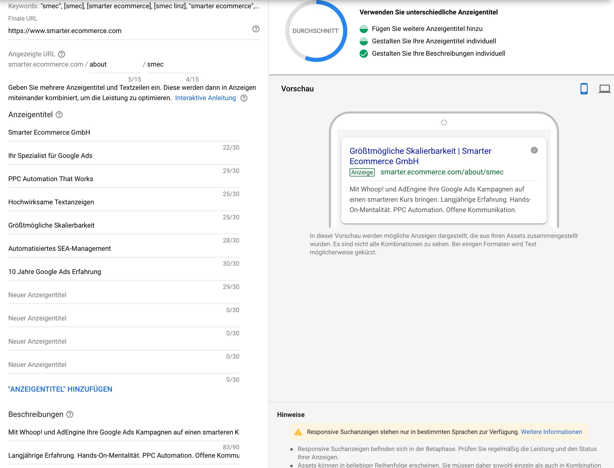Click status icon for 'Gestalten Sie Ihre Anzeigentitel individuell'
Viewport: 614px width, 468px height.
[x=363, y=41]
